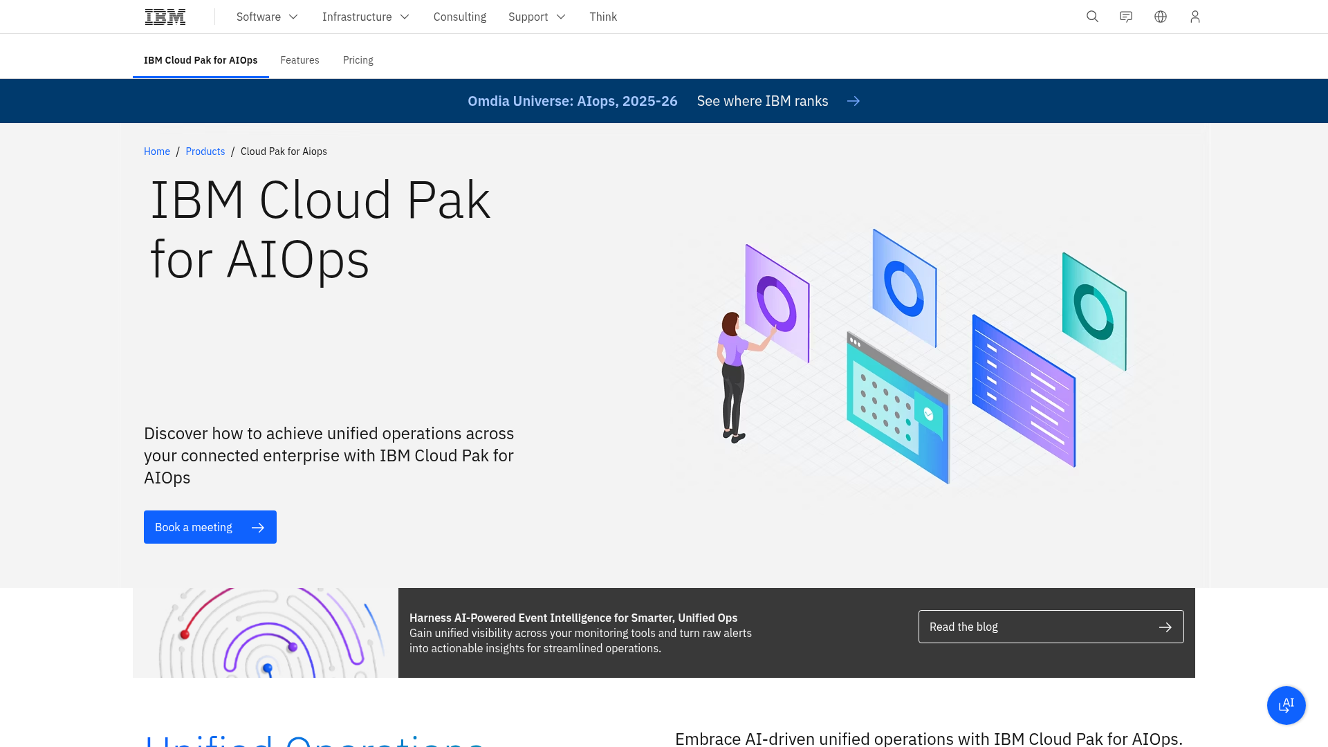Viewport: 1328px width, 747px height.
Task: Select the IBM Cloud Pak for AIOps tab
Action: 201,60
